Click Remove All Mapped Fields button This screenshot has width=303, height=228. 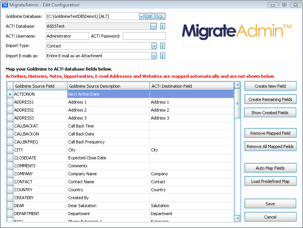270,146
